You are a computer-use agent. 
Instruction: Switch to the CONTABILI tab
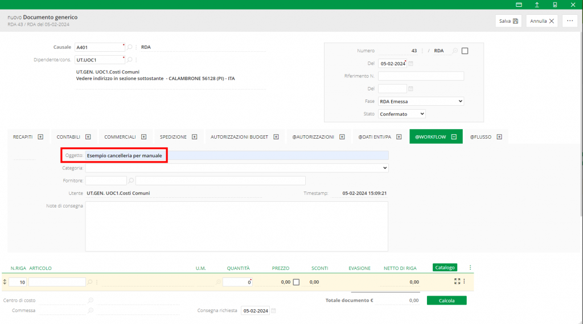(73, 137)
